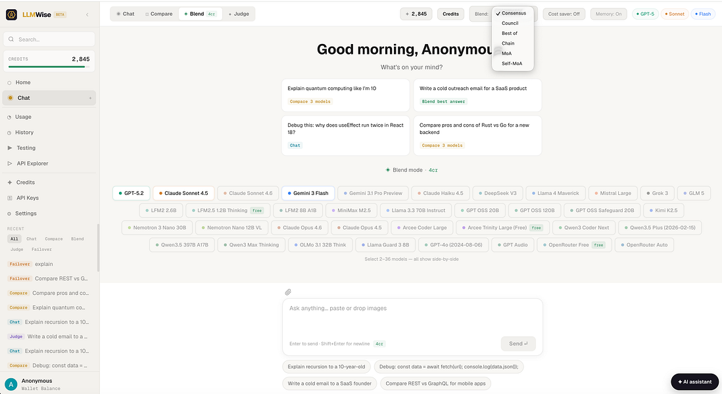Open the Usage page icon
This screenshot has width=722, height=394.
[9, 118]
